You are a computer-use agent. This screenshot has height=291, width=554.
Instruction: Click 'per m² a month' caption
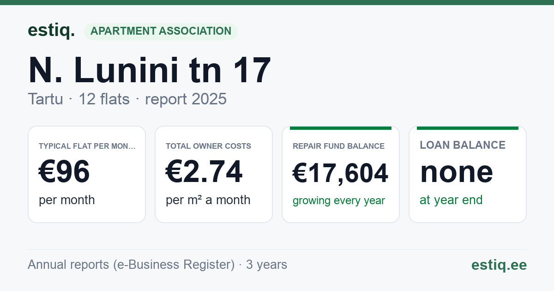pyautogui.click(x=208, y=200)
